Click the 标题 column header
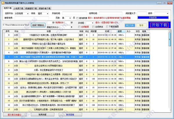The width and height of the screenshot is (174, 119). pyautogui.click(x=49, y=31)
